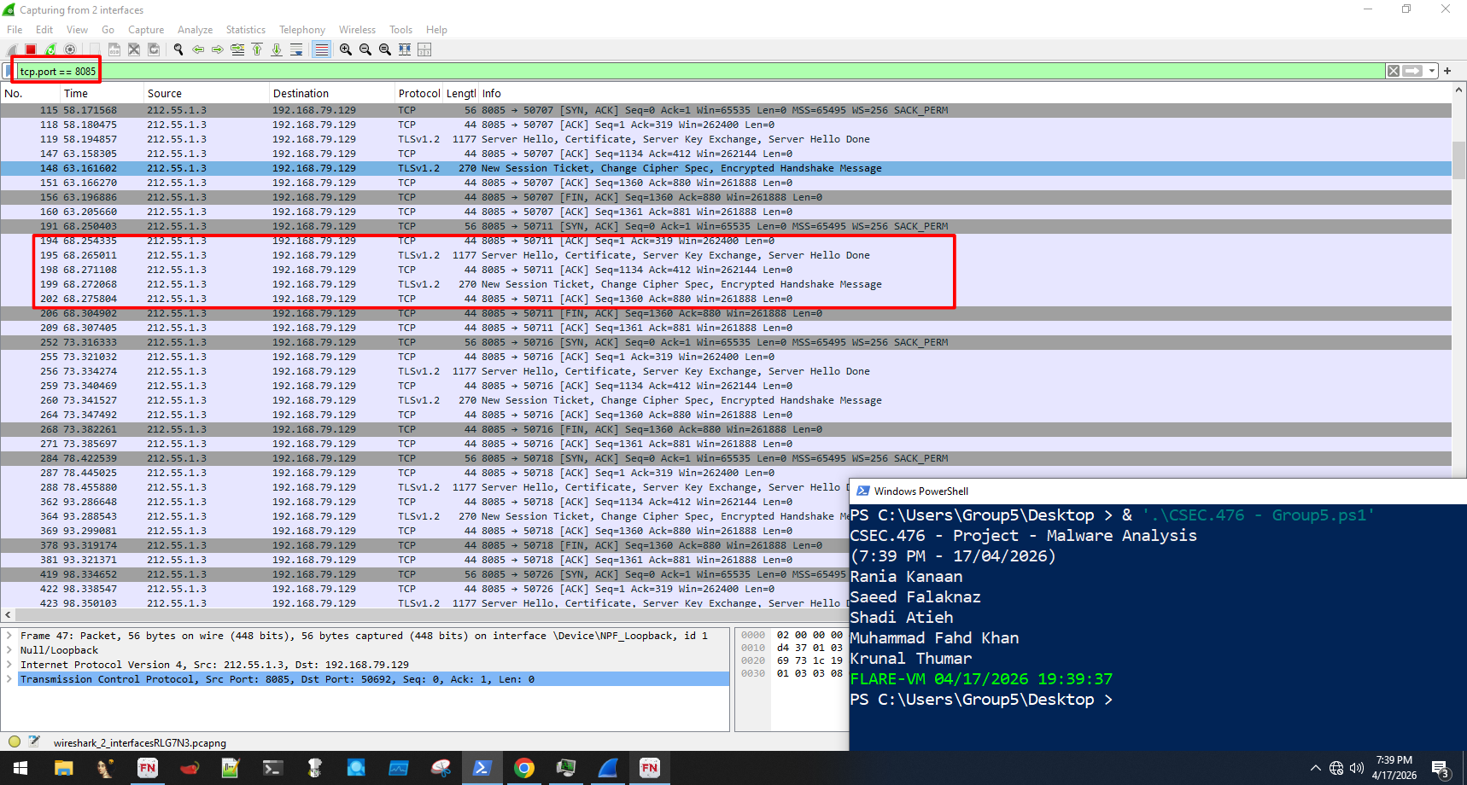
Task: Expand the Internet Protocol Version 4 row
Action: 9,665
